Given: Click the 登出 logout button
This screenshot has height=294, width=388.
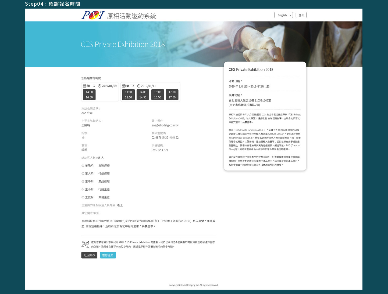Looking at the screenshot, I should coord(301,15).
